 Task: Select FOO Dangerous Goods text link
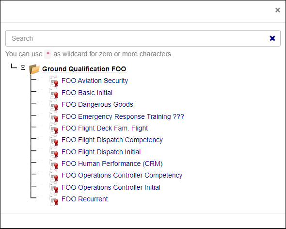97,104
